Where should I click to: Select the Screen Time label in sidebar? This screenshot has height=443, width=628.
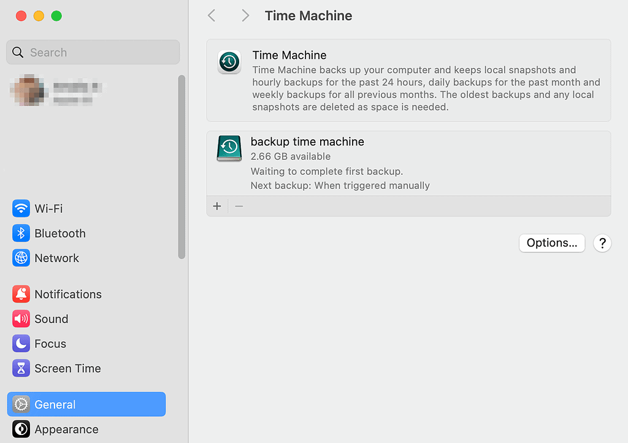pos(67,369)
